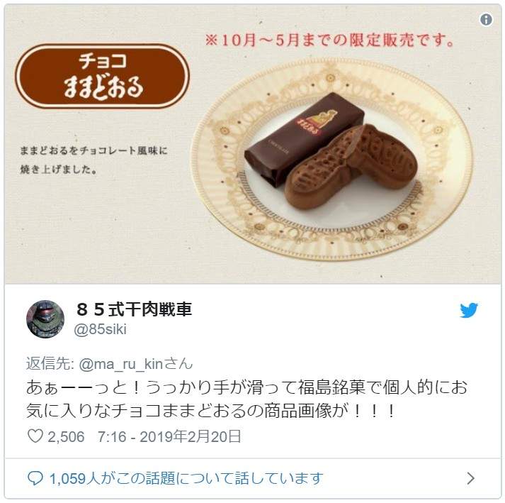
Task: Open tweet timestamp 7:16 - 2019年2月20日
Action: click(169, 436)
